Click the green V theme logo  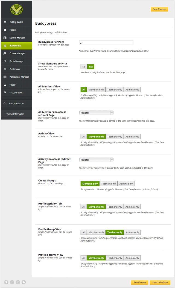pyautogui.click(x=16, y=9)
